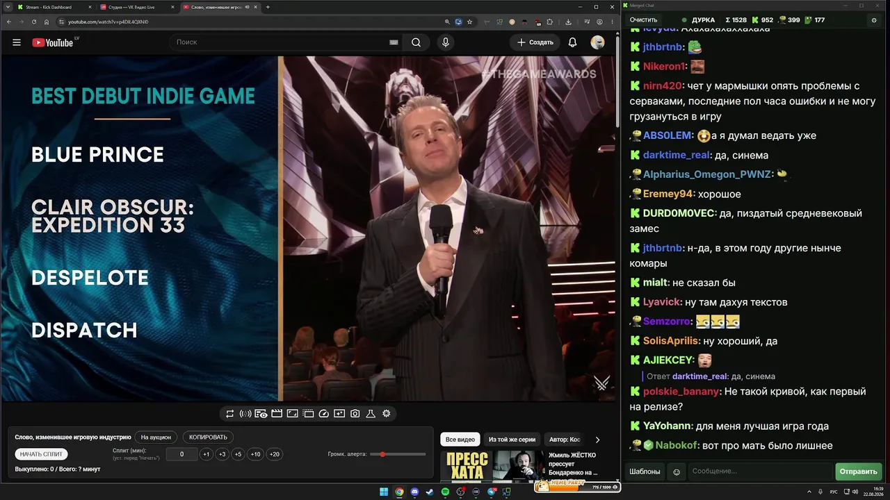Open the on-screen keyboard in search
The width and height of the screenshot is (890, 500).
[394, 42]
